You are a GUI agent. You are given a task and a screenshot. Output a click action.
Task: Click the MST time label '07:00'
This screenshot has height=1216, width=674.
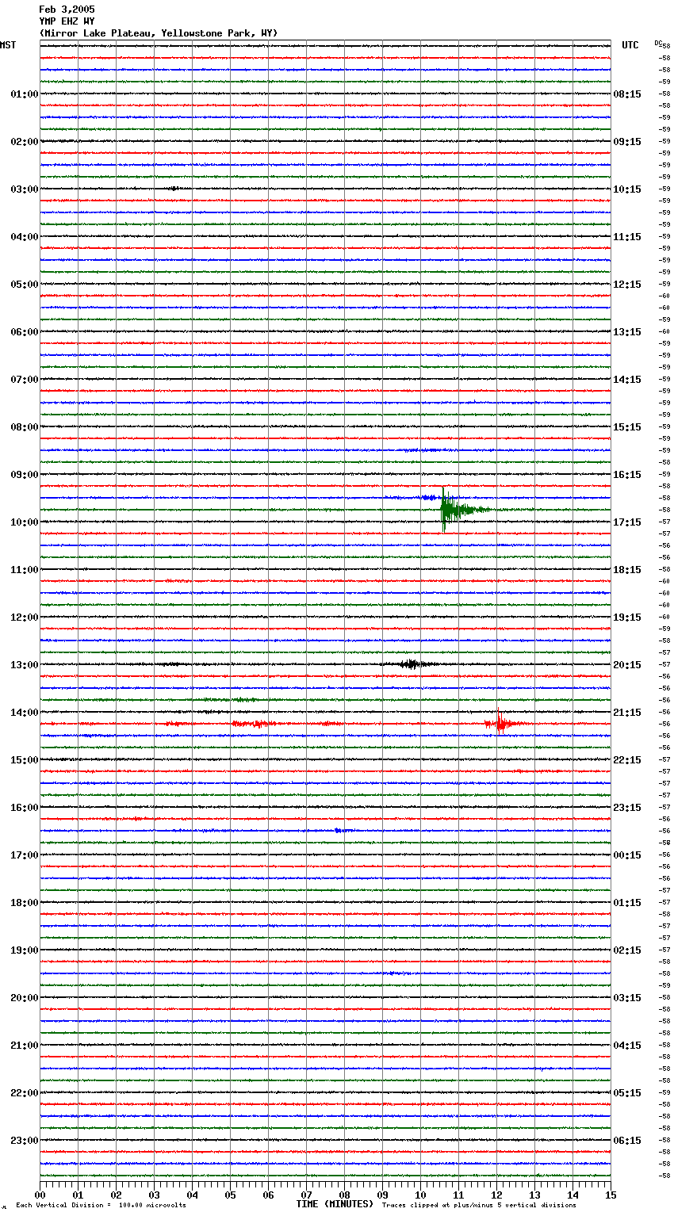(x=25, y=380)
